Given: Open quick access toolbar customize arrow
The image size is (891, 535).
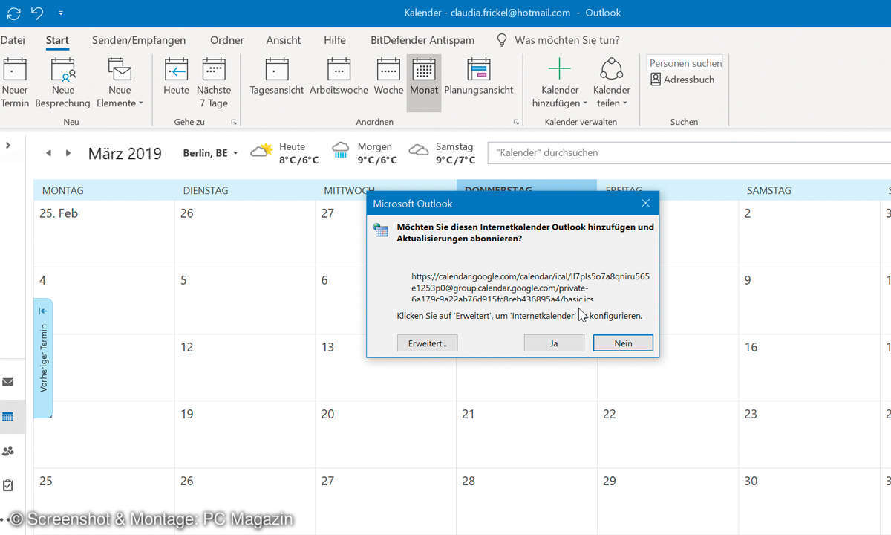Looking at the screenshot, I should tap(61, 13).
